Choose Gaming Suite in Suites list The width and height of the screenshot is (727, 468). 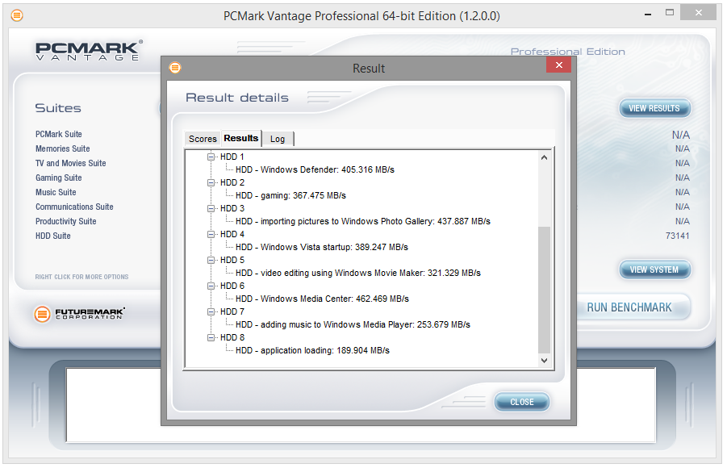pyautogui.click(x=59, y=178)
